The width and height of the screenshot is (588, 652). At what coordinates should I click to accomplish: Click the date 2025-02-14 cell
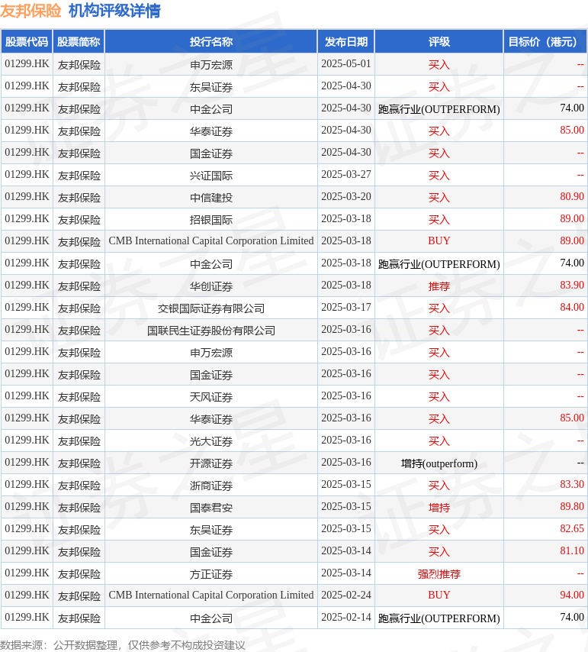click(x=346, y=617)
